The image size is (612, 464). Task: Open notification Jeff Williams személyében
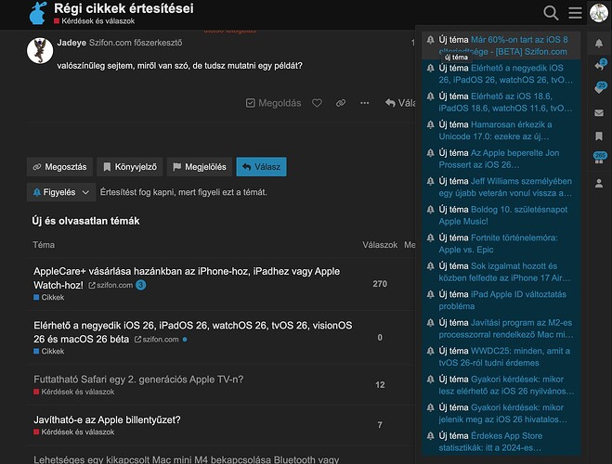point(501,187)
